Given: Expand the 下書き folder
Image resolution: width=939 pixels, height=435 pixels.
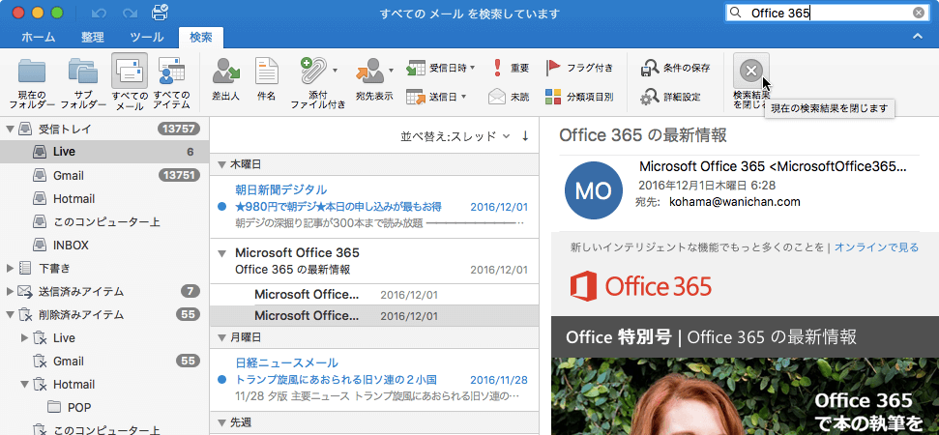Looking at the screenshot, I should pos(10,268).
